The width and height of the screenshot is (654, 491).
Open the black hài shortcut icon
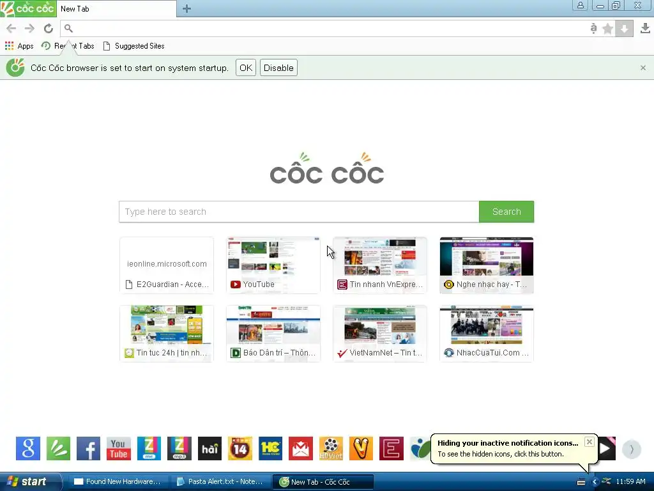point(209,448)
